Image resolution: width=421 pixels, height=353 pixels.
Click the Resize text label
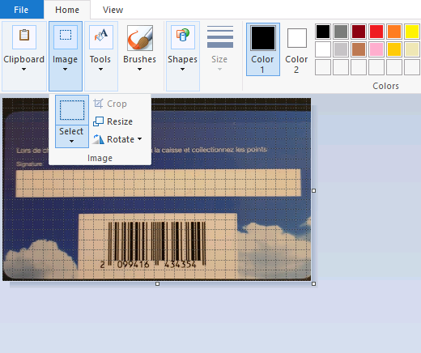[120, 121]
